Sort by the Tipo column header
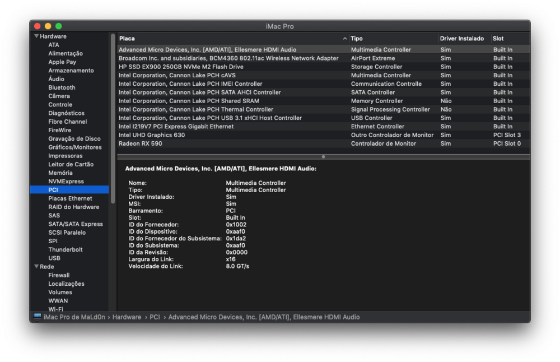Viewport: 560px width, 362px height. pos(392,39)
